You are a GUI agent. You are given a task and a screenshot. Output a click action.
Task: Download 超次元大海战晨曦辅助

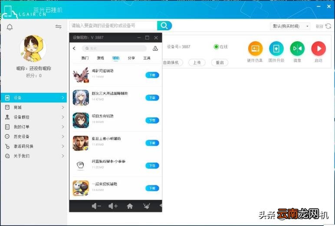click(x=152, y=98)
